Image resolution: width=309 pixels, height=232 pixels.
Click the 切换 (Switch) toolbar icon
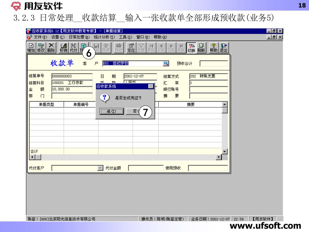pyautogui.click(x=191, y=48)
